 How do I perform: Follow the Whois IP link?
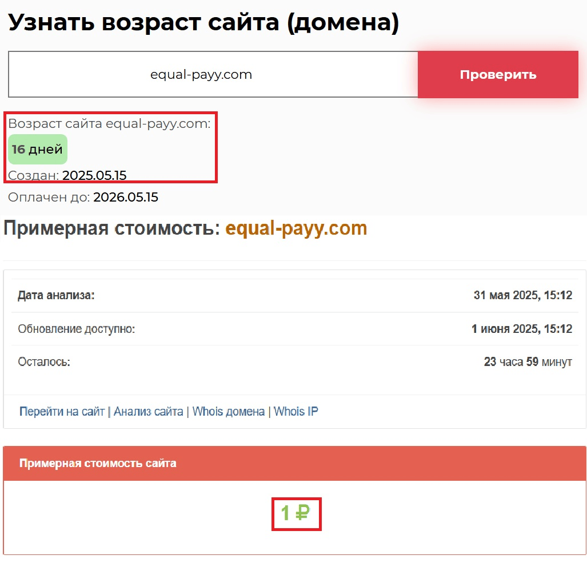296,412
